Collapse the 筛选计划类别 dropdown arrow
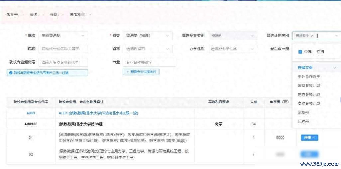The height and width of the screenshot is (169, 341). [336, 35]
